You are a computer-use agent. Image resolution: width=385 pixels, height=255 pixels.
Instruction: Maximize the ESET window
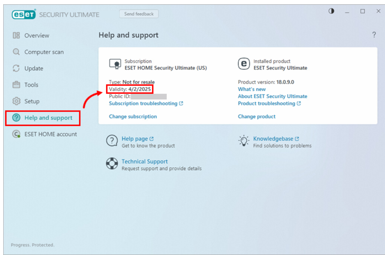pos(363,11)
